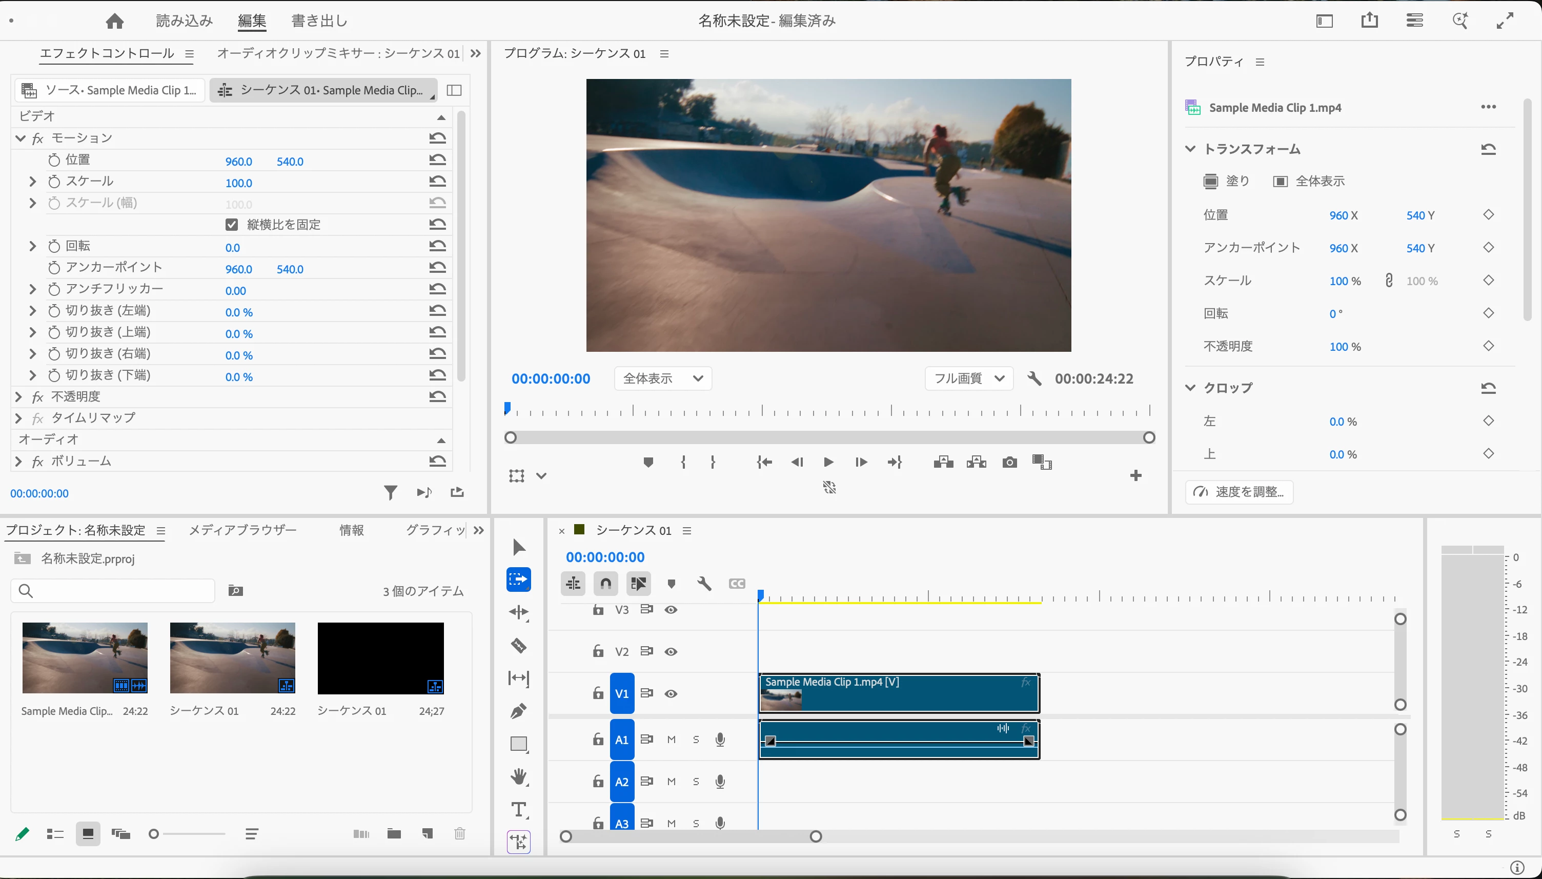Select the Hand tool
Viewport: 1542px width, 879px height.
(518, 776)
